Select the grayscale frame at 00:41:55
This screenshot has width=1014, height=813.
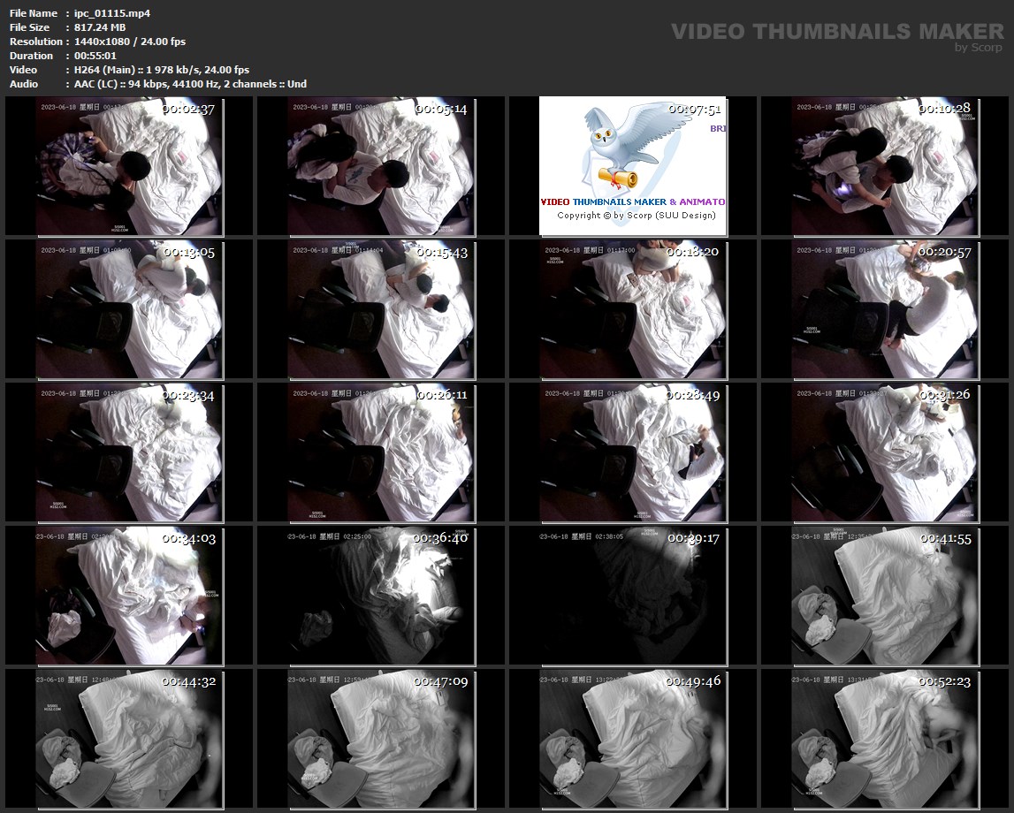tap(885, 596)
